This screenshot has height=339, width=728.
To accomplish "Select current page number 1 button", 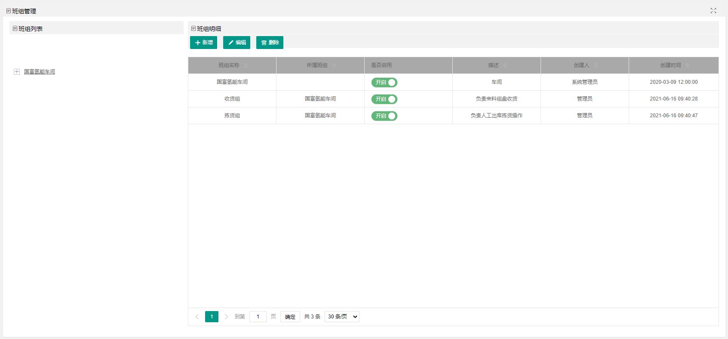I will [x=212, y=317].
